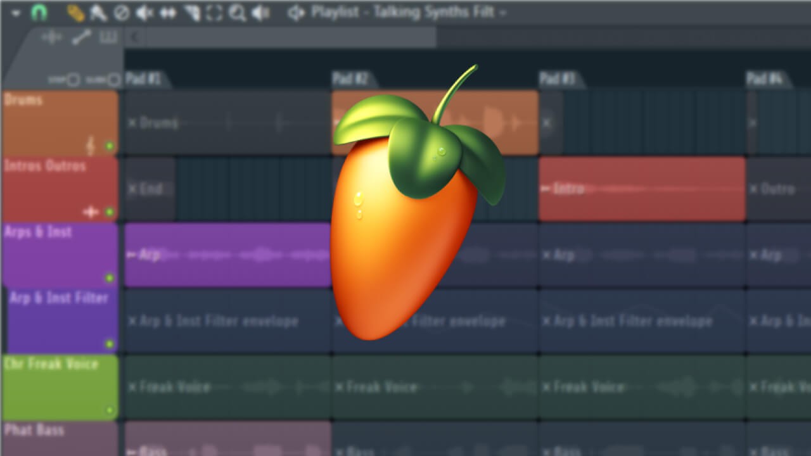Click the left arrow beside the scrollbar
This screenshot has width=811, height=456.
point(134,38)
